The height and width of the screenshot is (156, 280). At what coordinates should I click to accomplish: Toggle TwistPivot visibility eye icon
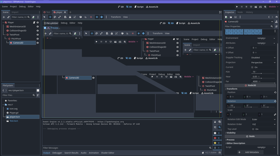click(x=38, y=35)
